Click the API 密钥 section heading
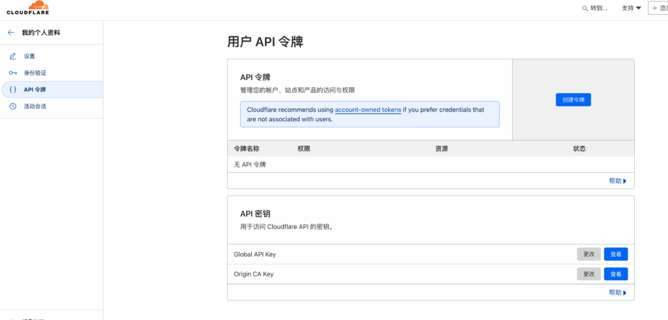 coord(255,214)
